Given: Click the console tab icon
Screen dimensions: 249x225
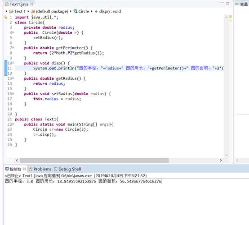Looking at the screenshot, I should tap(7, 169).
